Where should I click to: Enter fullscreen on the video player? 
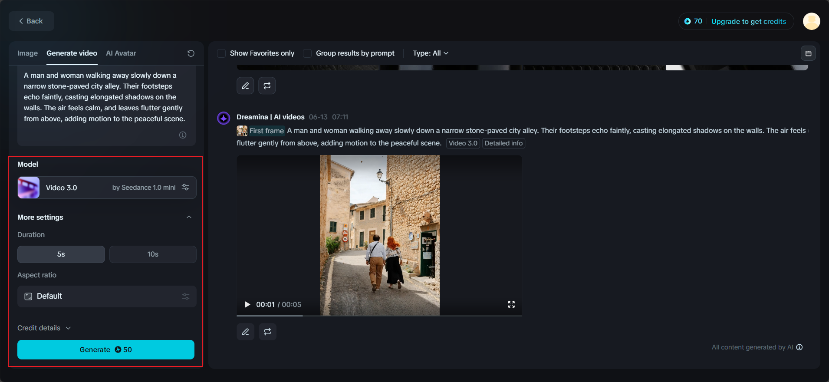[511, 304]
